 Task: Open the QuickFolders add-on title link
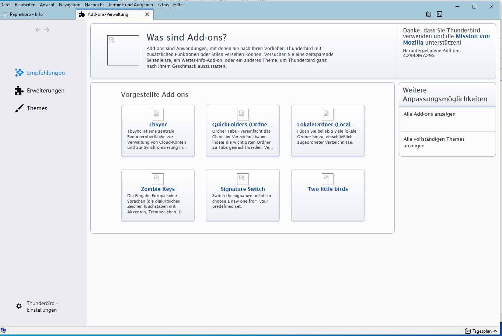[x=242, y=125]
